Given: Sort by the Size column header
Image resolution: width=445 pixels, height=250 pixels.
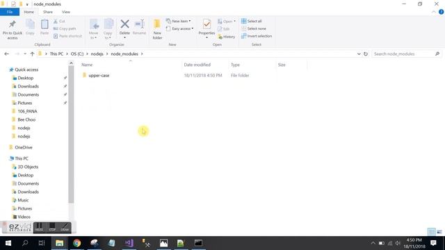Looking at the screenshot, I should click(x=282, y=65).
